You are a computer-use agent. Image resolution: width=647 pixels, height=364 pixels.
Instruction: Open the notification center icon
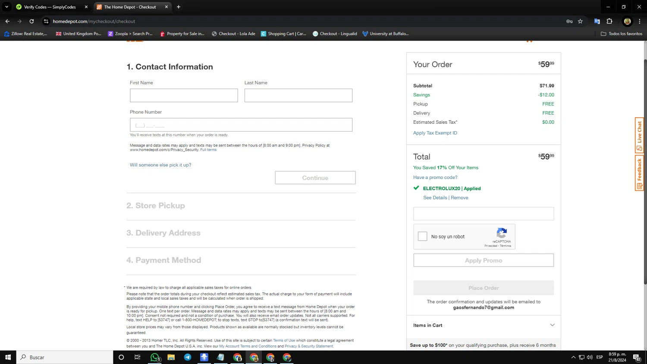pos(637,357)
